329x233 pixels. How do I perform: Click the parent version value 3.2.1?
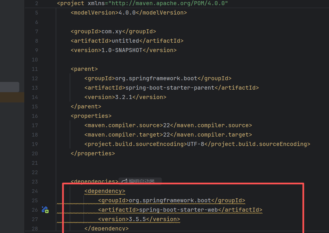(x=123, y=97)
